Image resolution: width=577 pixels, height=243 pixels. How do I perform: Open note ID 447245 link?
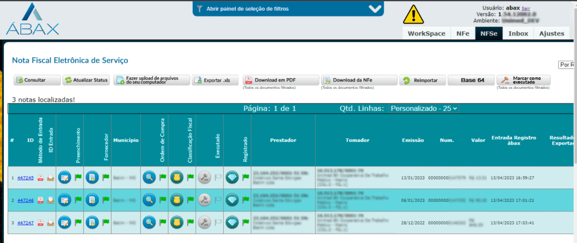tap(25, 178)
